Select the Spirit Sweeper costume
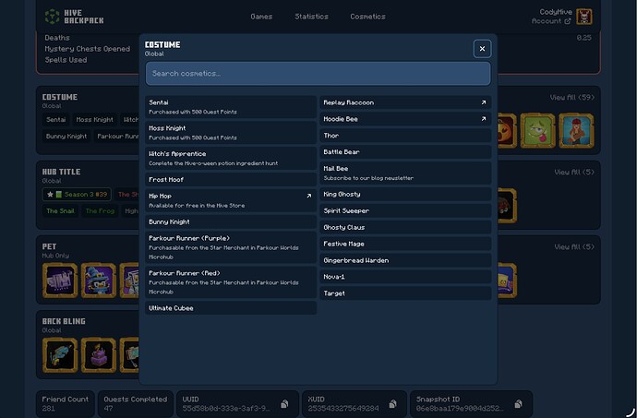The image size is (637, 418). pyautogui.click(x=405, y=210)
